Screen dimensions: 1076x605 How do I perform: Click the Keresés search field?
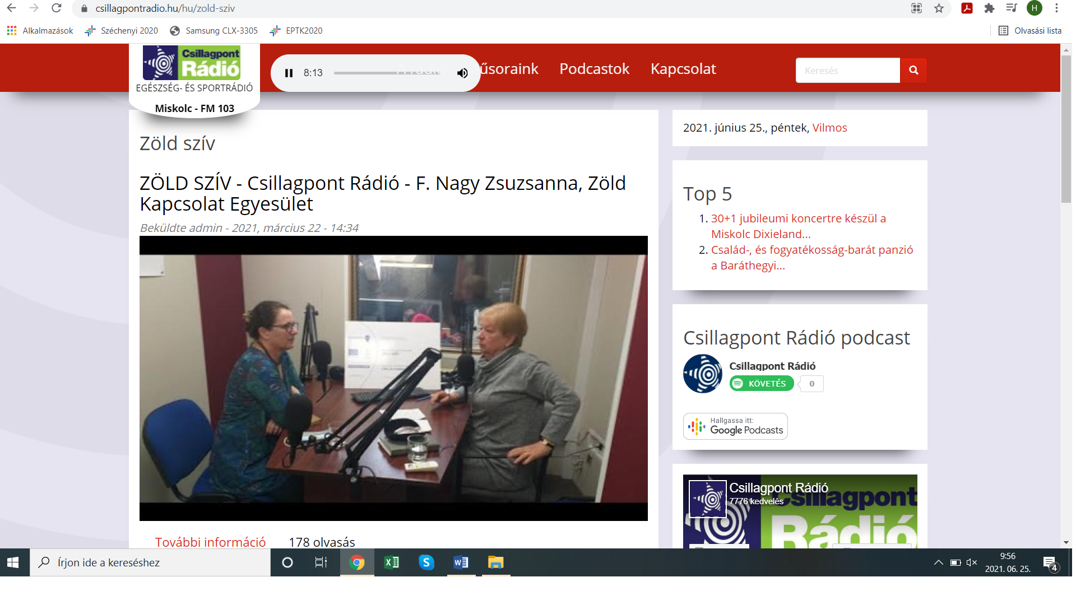(x=847, y=71)
